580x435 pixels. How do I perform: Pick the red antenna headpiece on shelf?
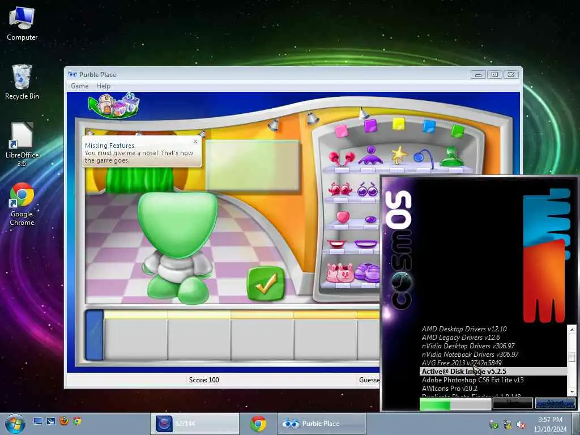pyautogui.click(x=342, y=159)
